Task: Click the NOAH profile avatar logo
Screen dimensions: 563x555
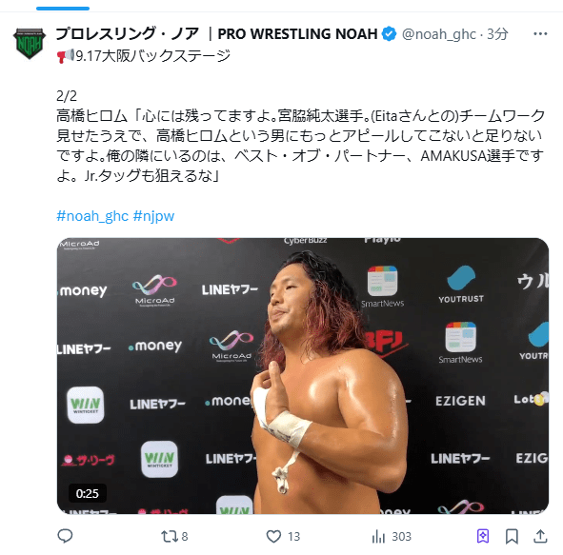Action: 30,44
